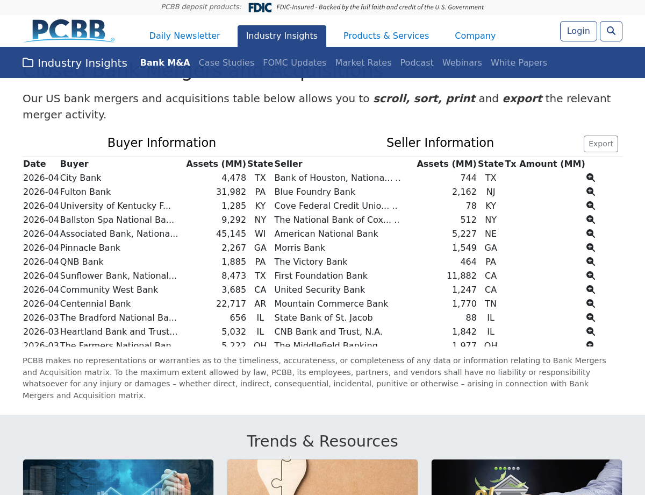
Task: Sort by Buyer column header
Action: 74,164
